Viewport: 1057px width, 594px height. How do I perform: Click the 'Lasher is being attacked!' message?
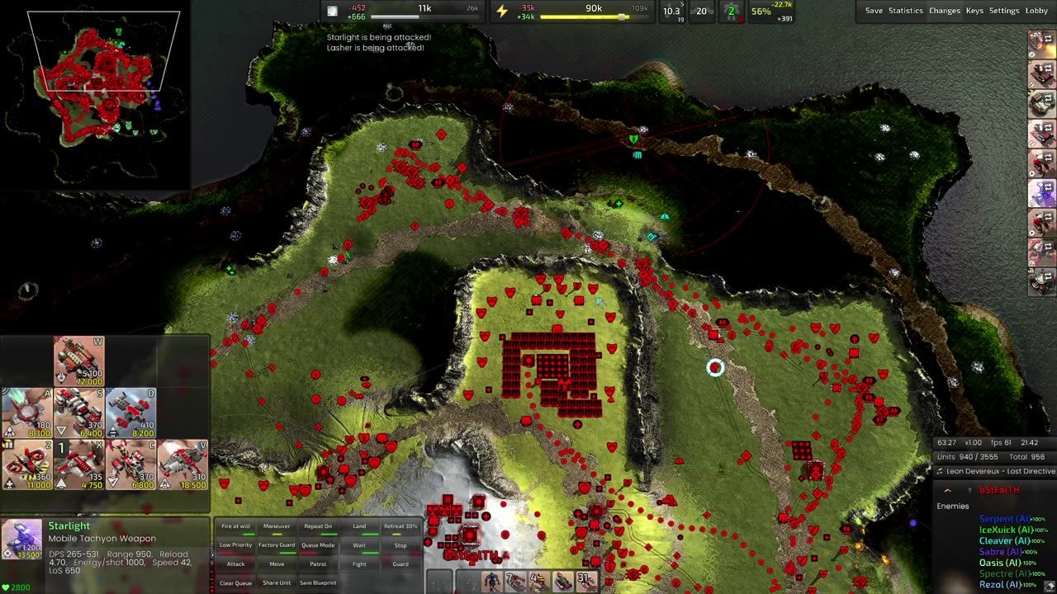click(x=376, y=48)
